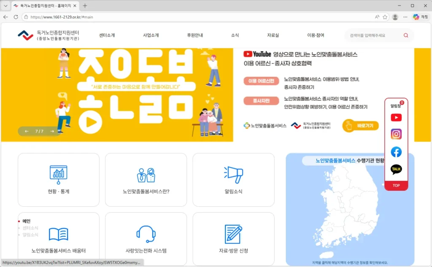This screenshot has width=432, height=267.
Task: Open KakaoTalk via the TALK icon
Action: [x=396, y=169]
